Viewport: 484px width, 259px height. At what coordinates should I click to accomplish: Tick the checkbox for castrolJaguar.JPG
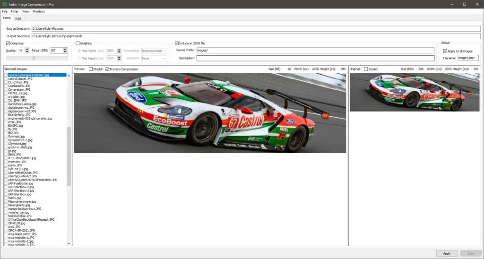coord(6,79)
